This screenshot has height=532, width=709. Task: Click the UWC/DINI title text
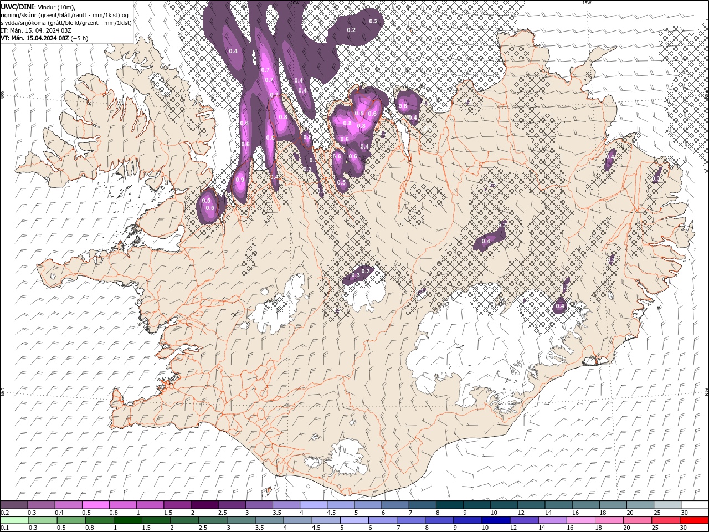click(x=18, y=6)
